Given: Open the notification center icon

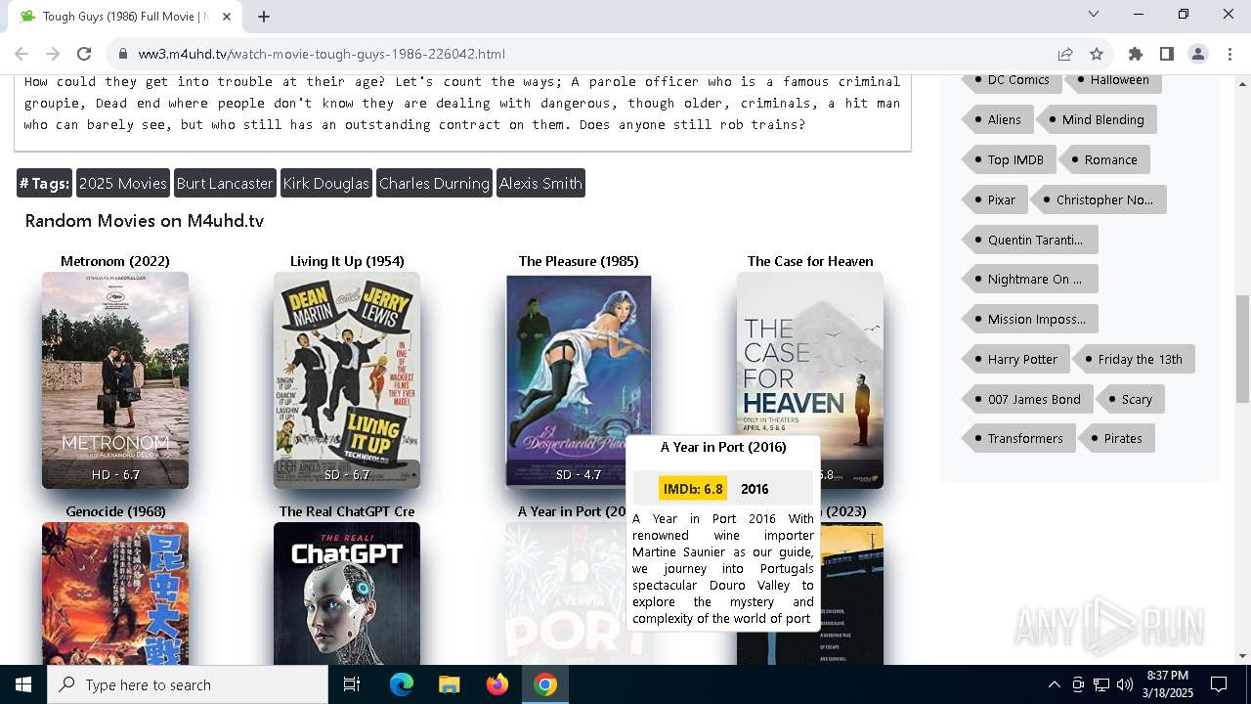Looking at the screenshot, I should point(1219,684).
